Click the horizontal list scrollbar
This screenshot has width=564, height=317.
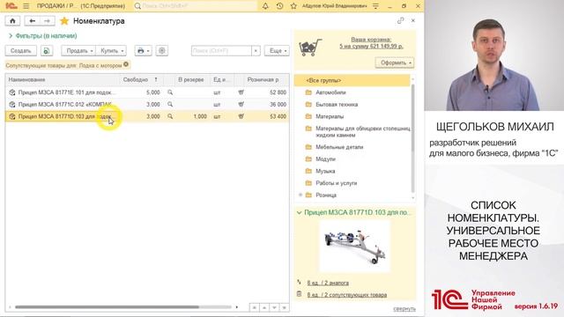(x=107, y=307)
